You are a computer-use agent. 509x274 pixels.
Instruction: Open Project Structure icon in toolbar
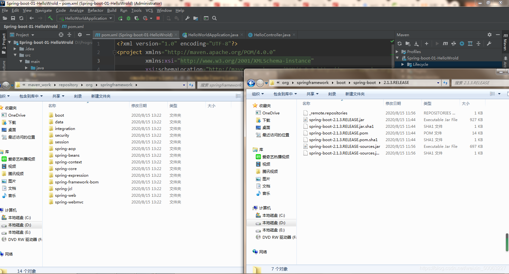(x=195, y=18)
